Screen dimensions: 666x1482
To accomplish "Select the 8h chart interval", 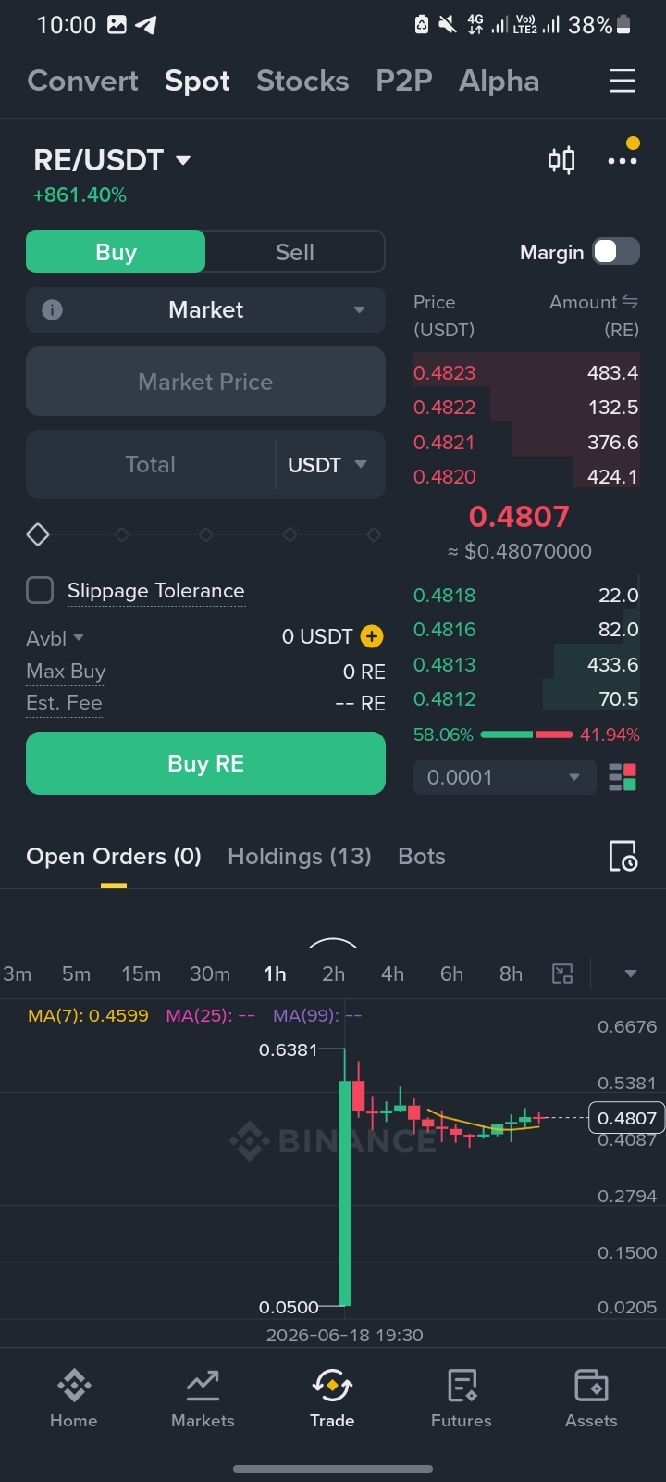I will pos(512,973).
